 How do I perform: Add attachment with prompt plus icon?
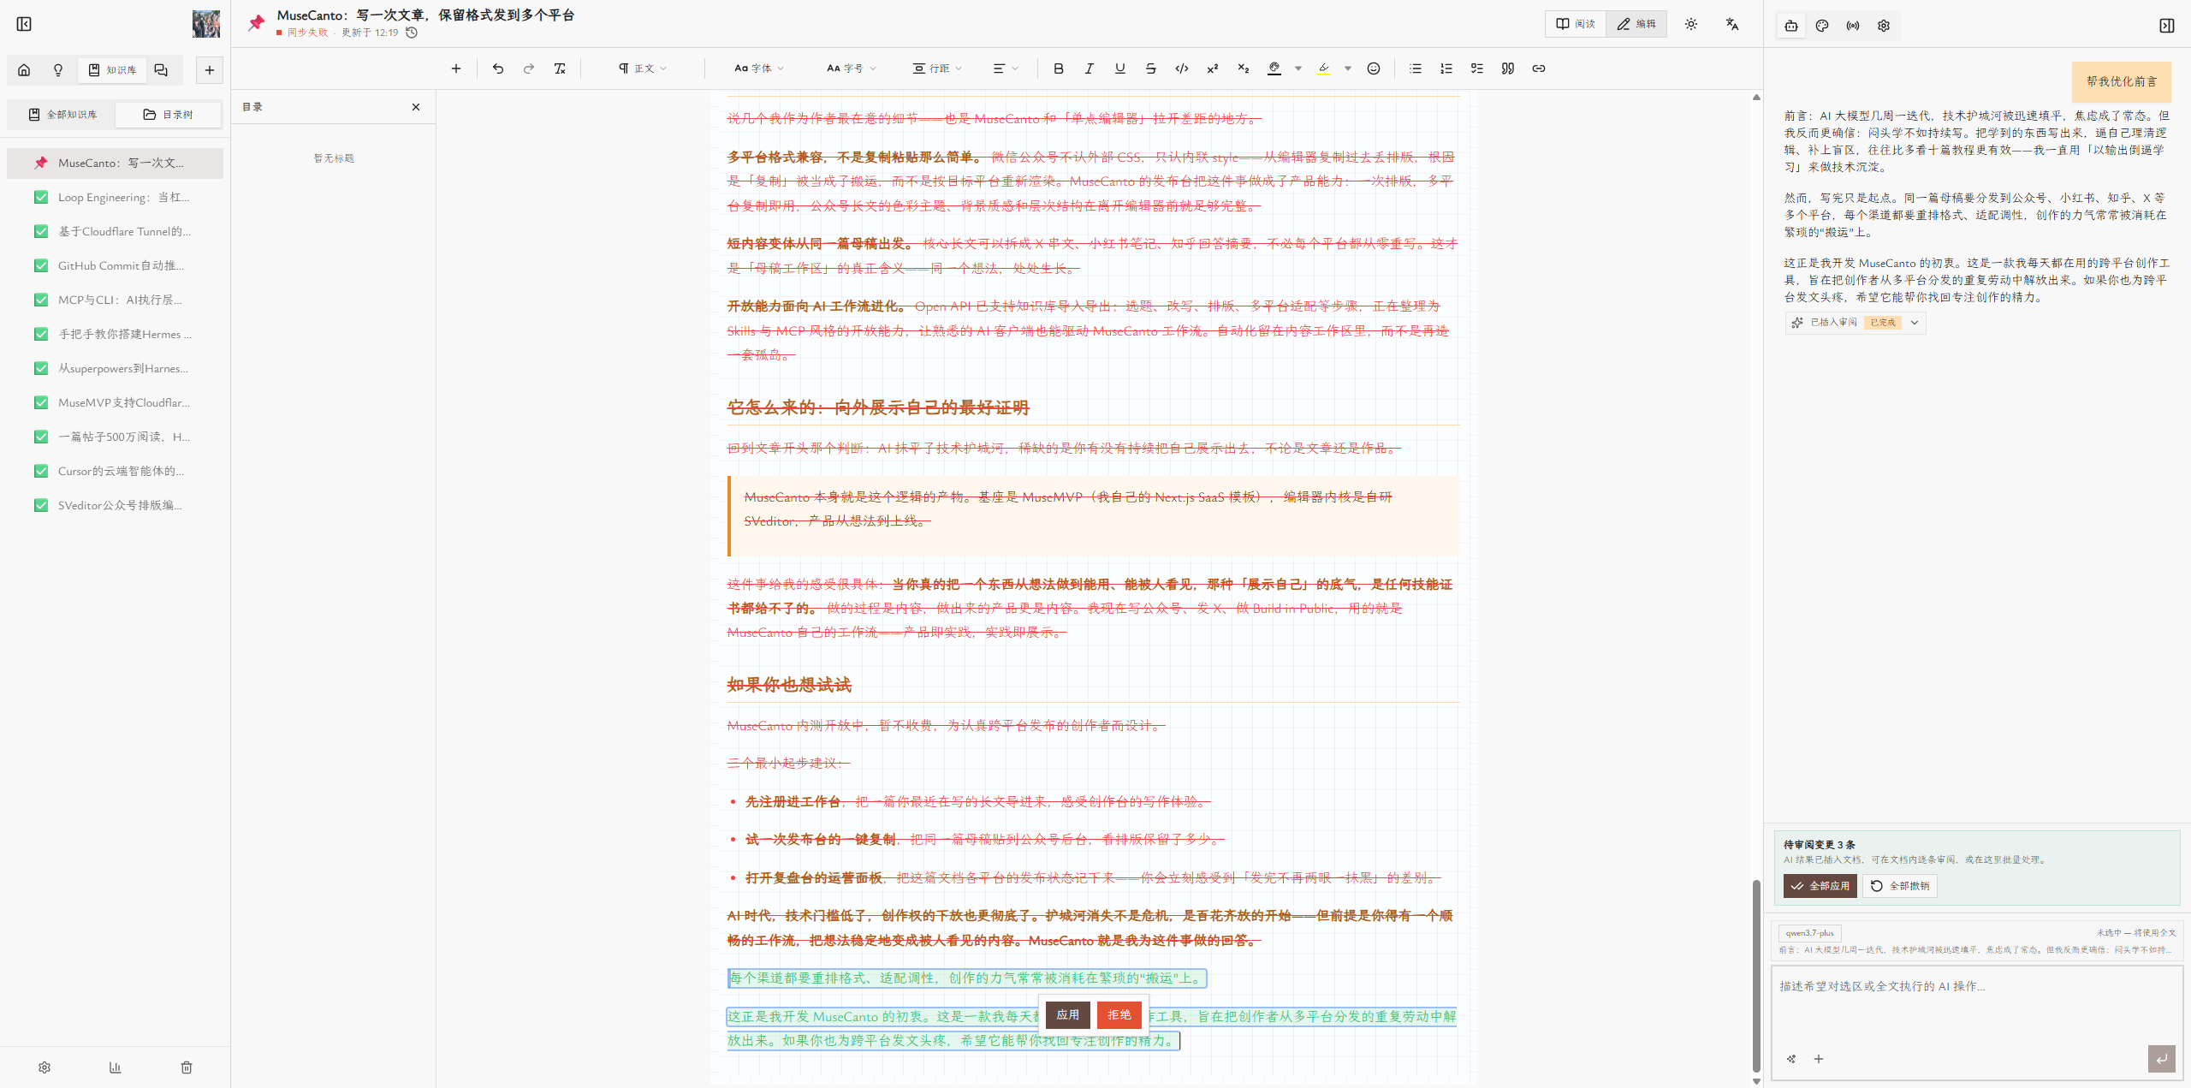(x=1819, y=1059)
